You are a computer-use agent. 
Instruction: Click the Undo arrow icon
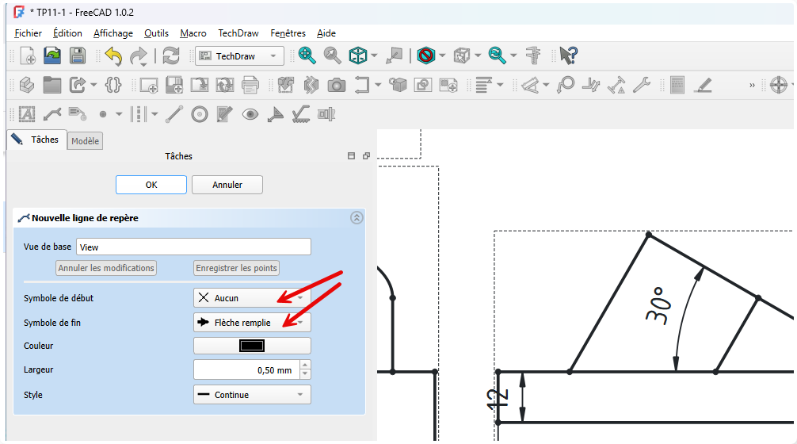click(x=113, y=55)
